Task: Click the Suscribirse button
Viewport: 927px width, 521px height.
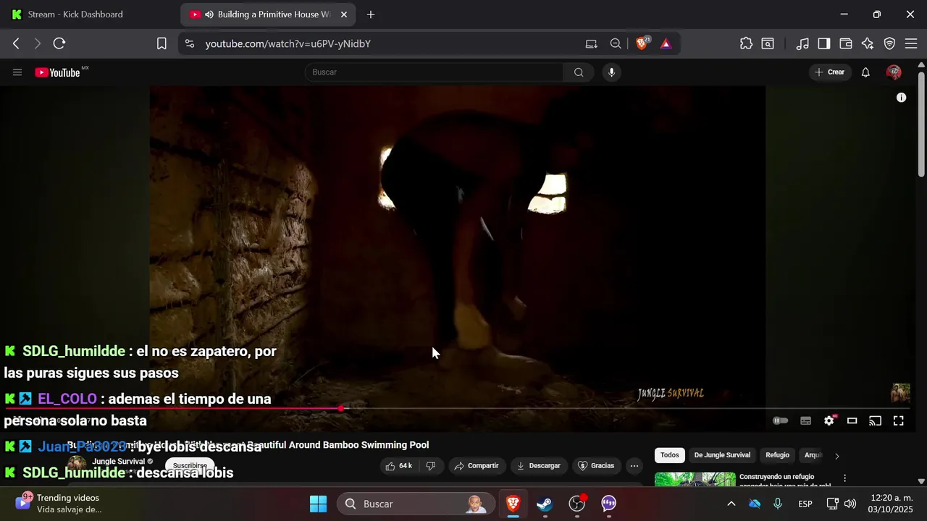Action: tap(190, 466)
